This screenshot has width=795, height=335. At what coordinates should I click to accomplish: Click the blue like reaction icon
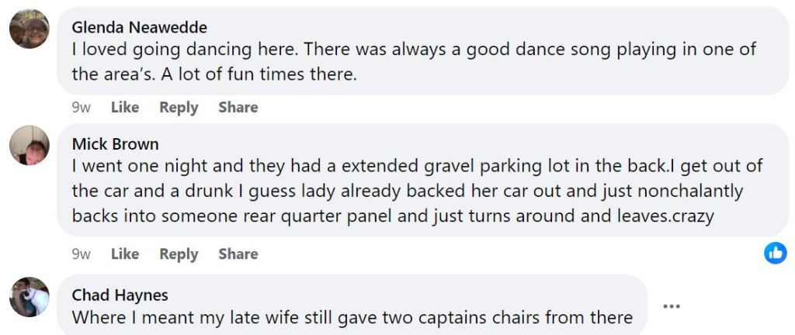(x=775, y=253)
